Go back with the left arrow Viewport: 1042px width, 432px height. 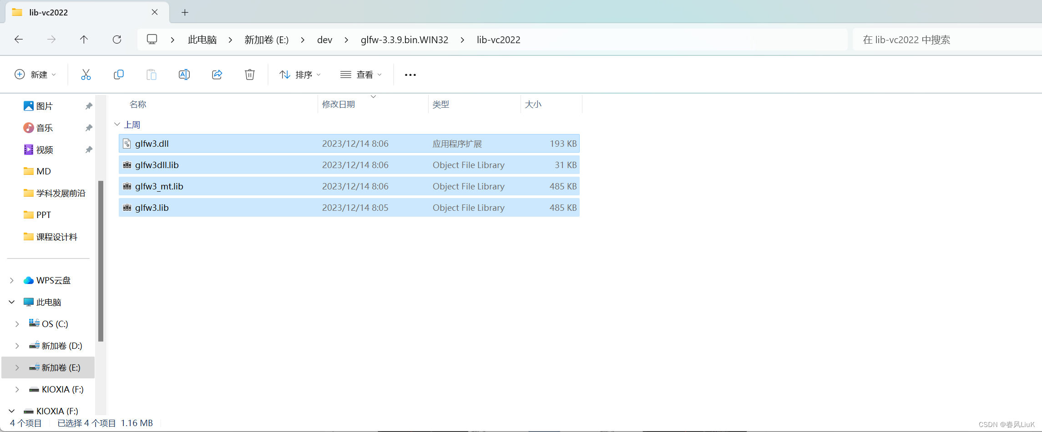pyautogui.click(x=19, y=40)
